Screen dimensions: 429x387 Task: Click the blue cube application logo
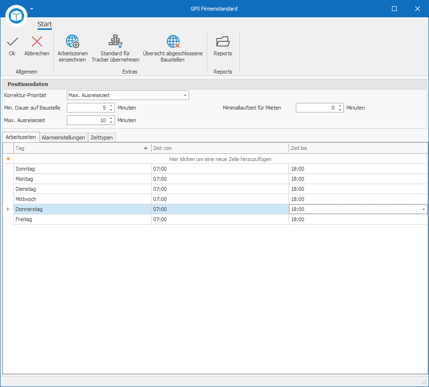point(16,16)
